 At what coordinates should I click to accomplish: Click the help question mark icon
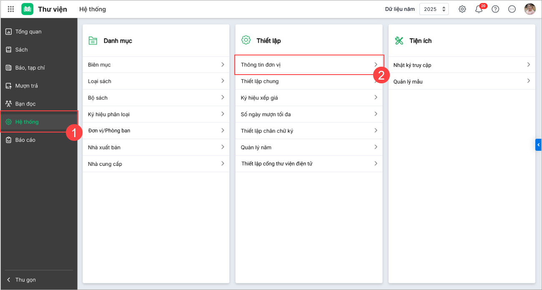point(495,9)
